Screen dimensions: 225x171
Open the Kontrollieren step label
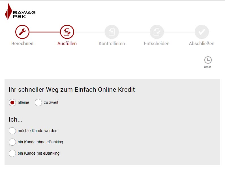pyautogui.click(x=112, y=43)
